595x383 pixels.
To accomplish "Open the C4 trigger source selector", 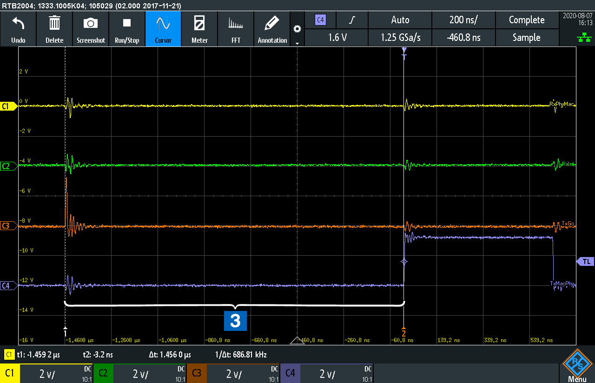I will 320,20.
